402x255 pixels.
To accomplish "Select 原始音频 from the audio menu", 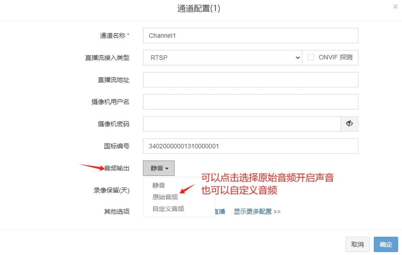I will (165, 197).
